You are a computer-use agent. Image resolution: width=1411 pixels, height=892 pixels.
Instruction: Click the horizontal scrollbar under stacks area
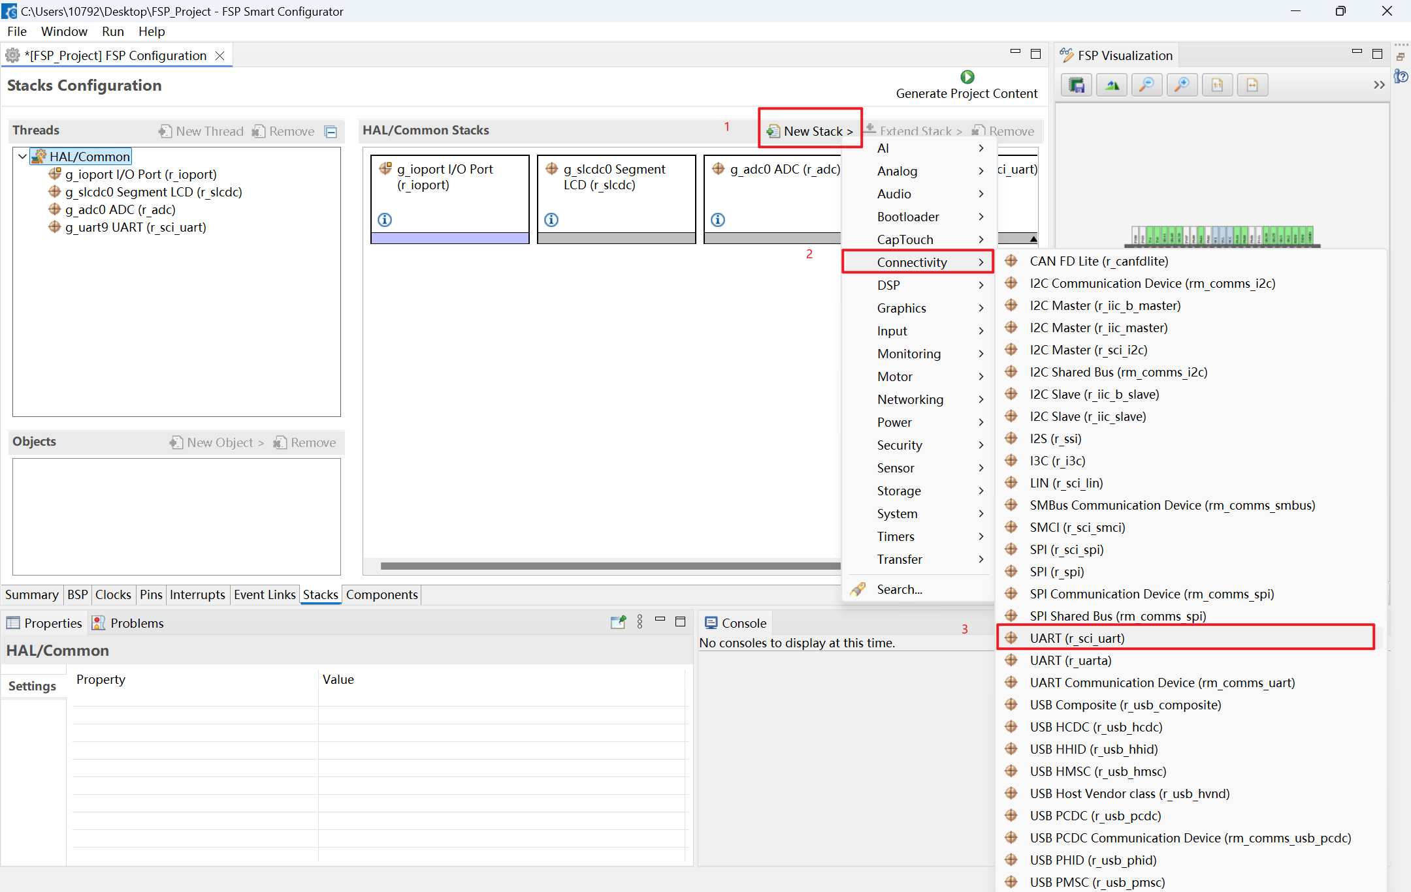tap(610, 566)
